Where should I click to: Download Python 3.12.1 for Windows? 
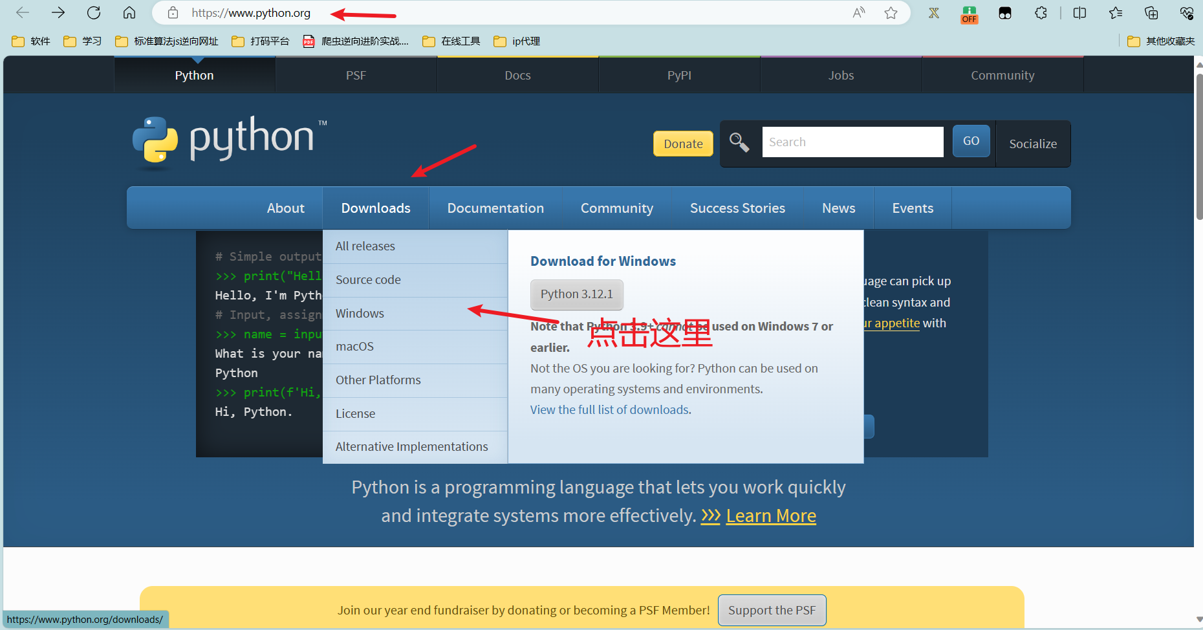pos(577,294)
